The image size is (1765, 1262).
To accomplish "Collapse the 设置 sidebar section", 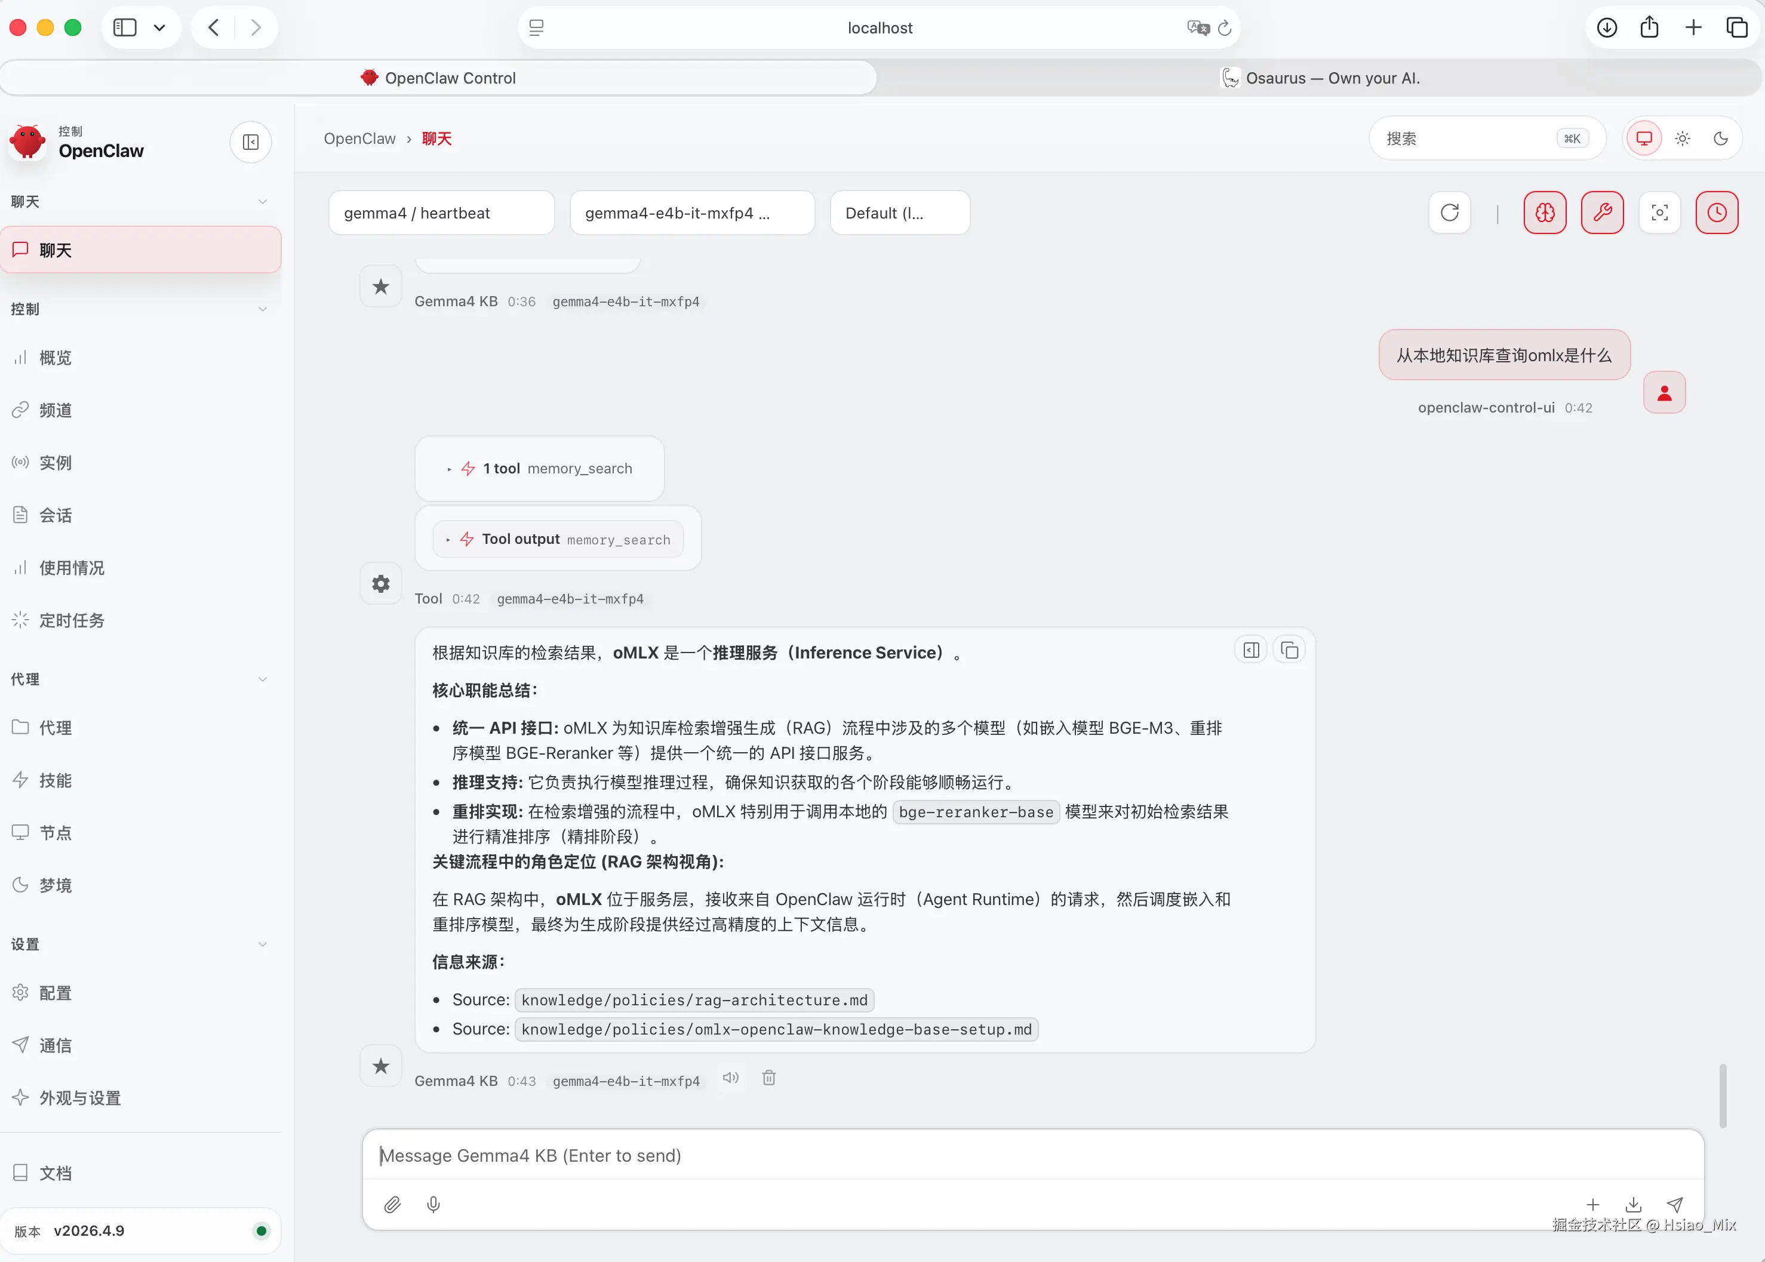I will (263, 944).
